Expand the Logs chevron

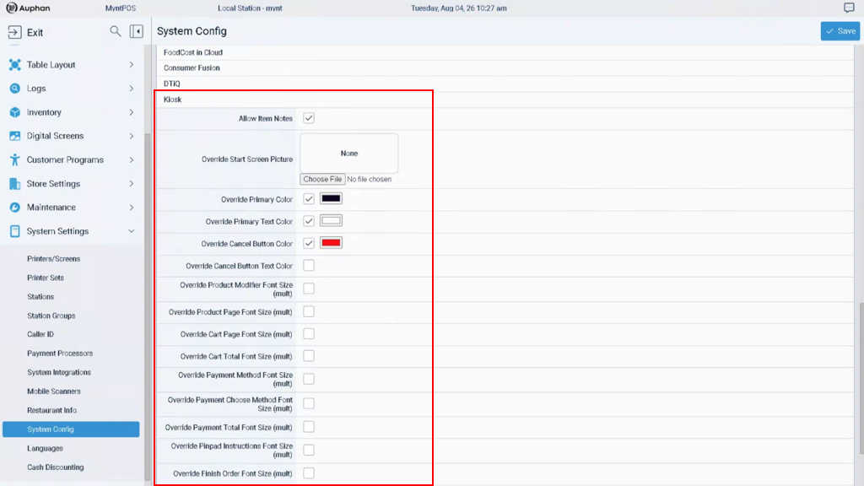tap(131, 88)
